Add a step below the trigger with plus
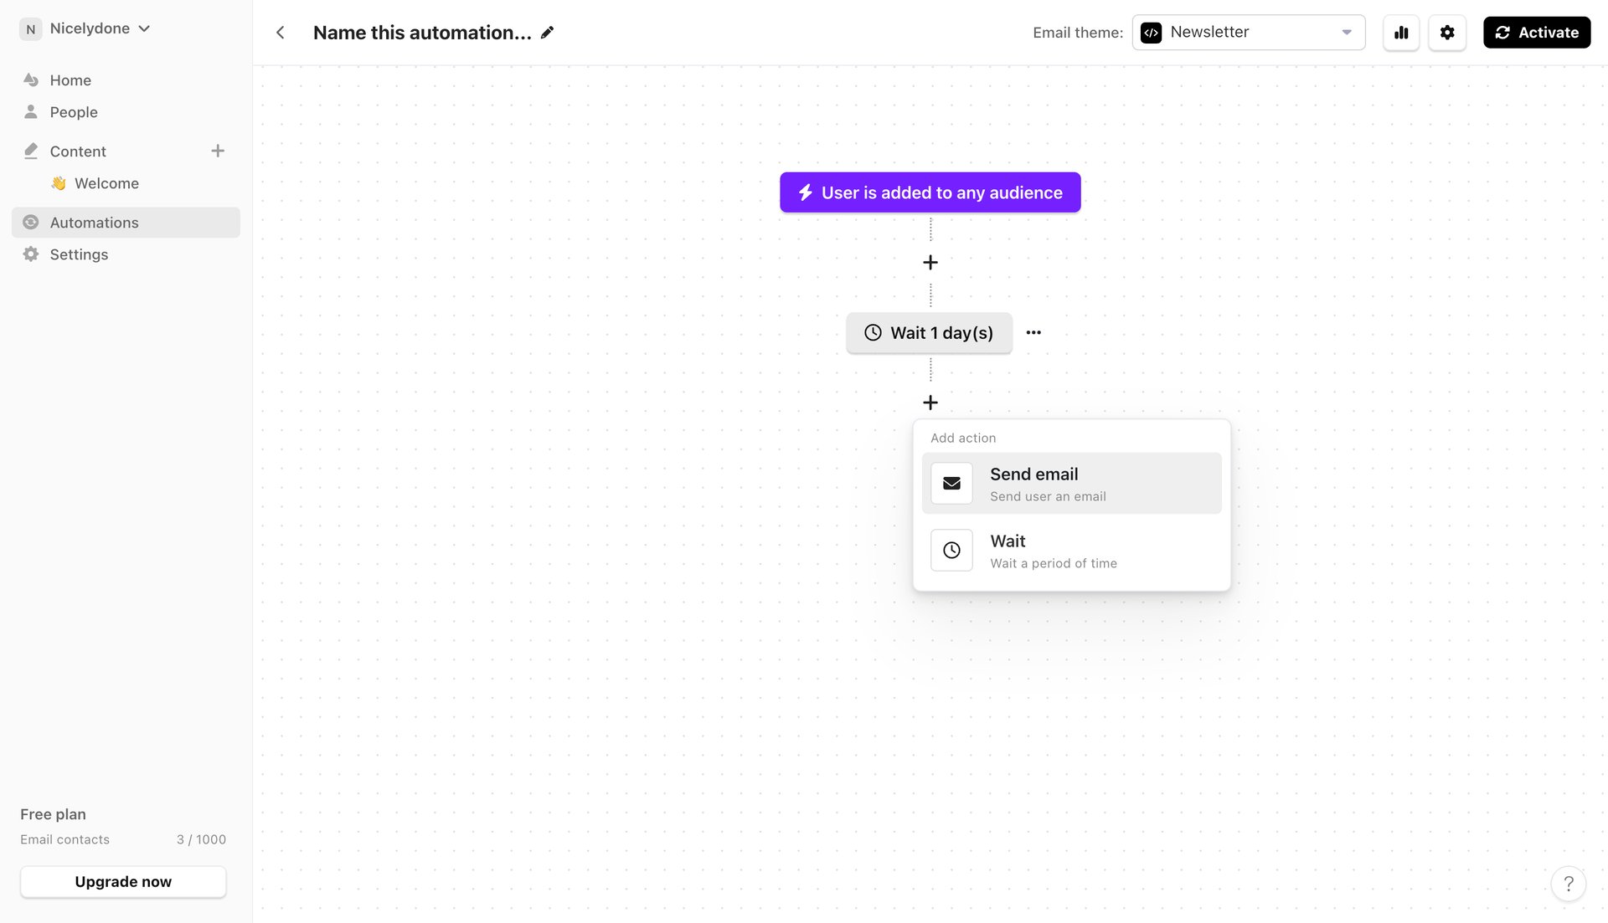 point(930,262)
